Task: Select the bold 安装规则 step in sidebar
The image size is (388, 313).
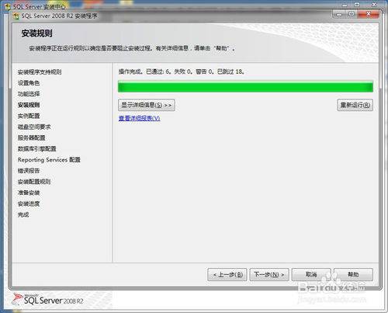Action: click(29, 105)
